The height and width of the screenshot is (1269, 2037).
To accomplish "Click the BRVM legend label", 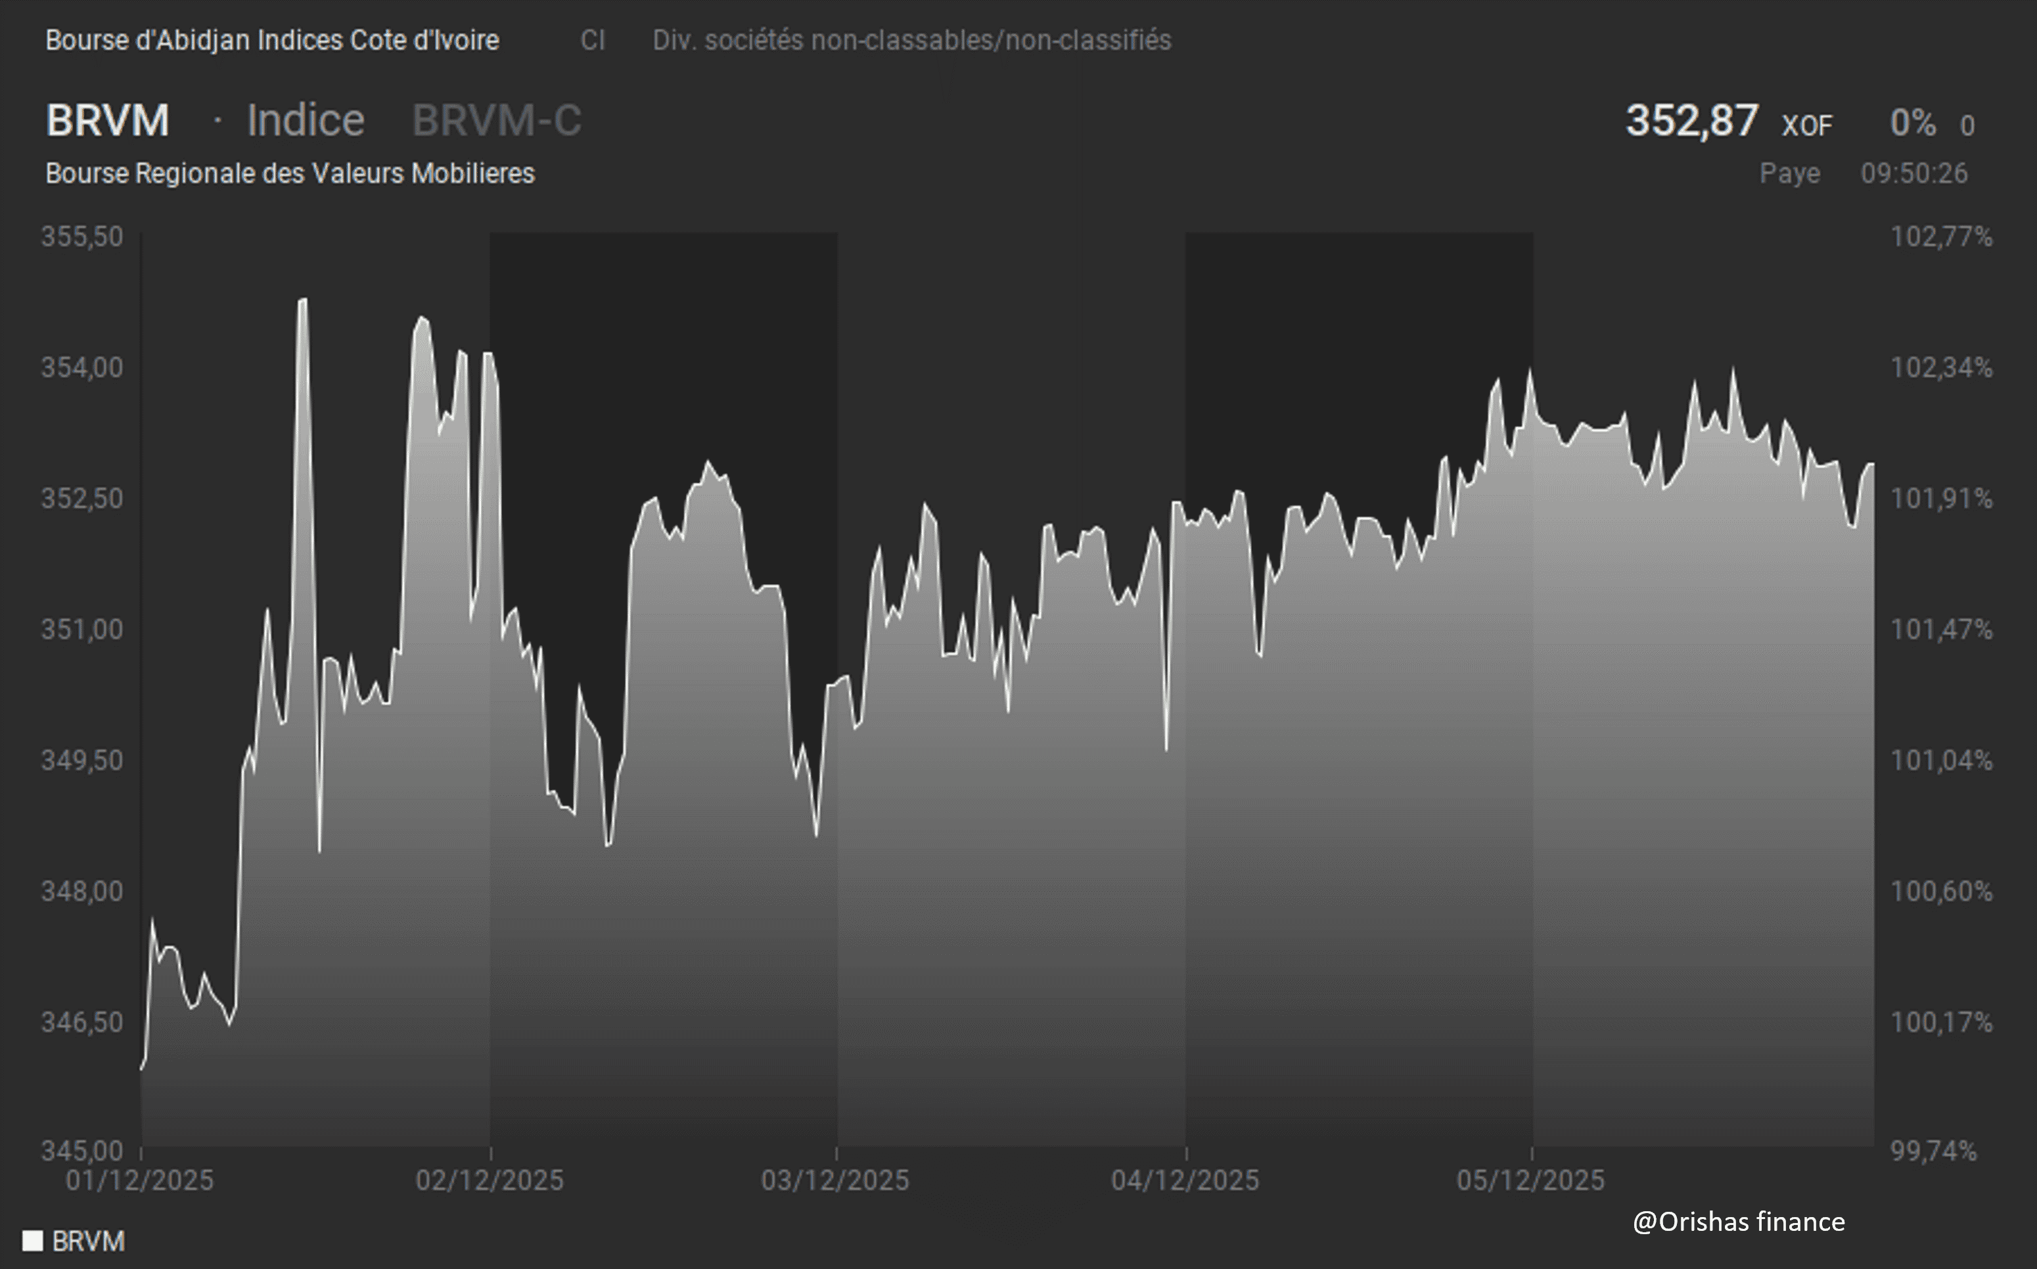I will tap(88, 1241).
